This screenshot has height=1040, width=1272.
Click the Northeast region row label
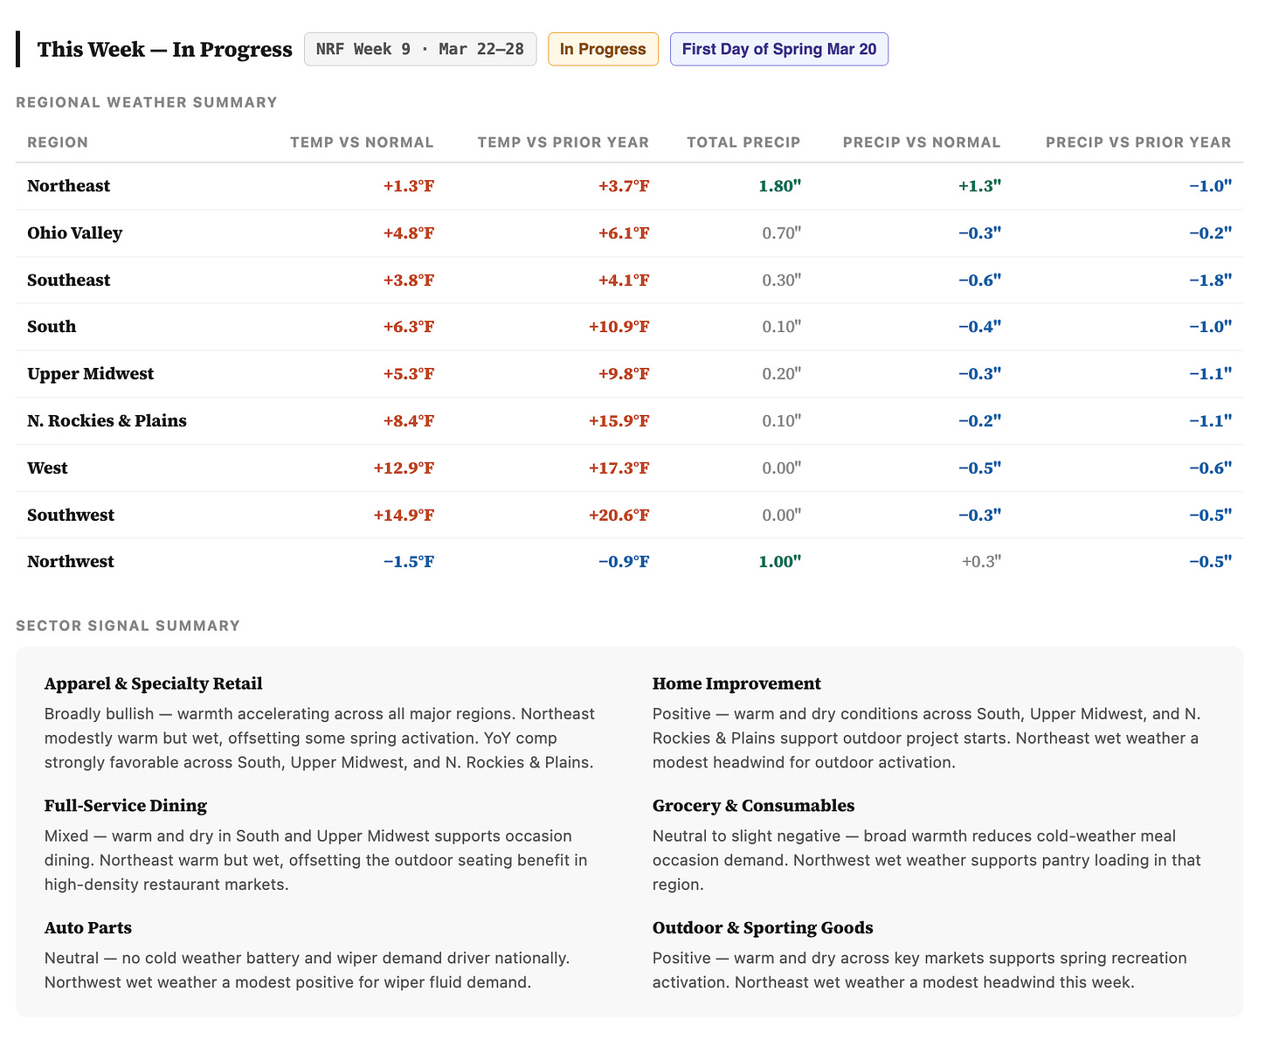pyautogui.click(x=69, y=186)
